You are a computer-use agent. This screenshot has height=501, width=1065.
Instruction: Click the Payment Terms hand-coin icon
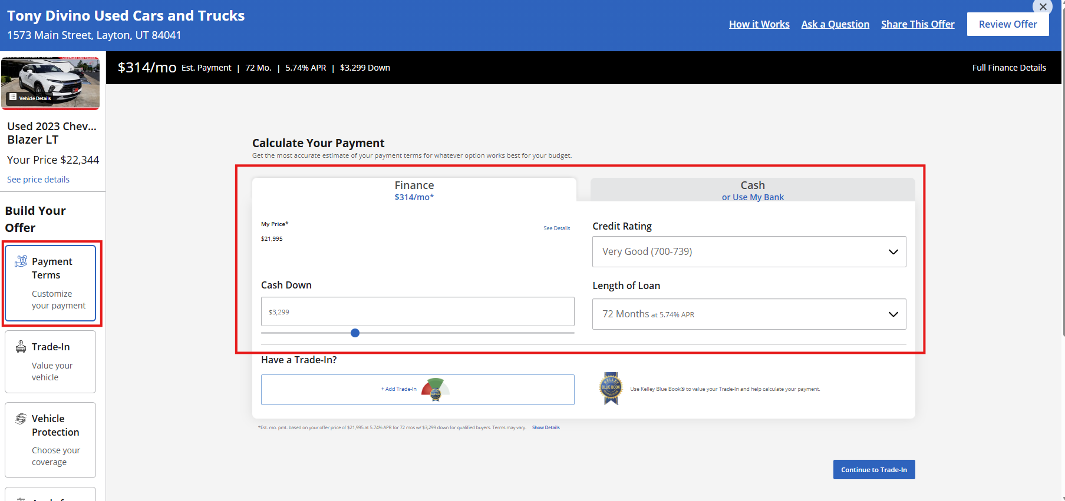coord(21,261)
